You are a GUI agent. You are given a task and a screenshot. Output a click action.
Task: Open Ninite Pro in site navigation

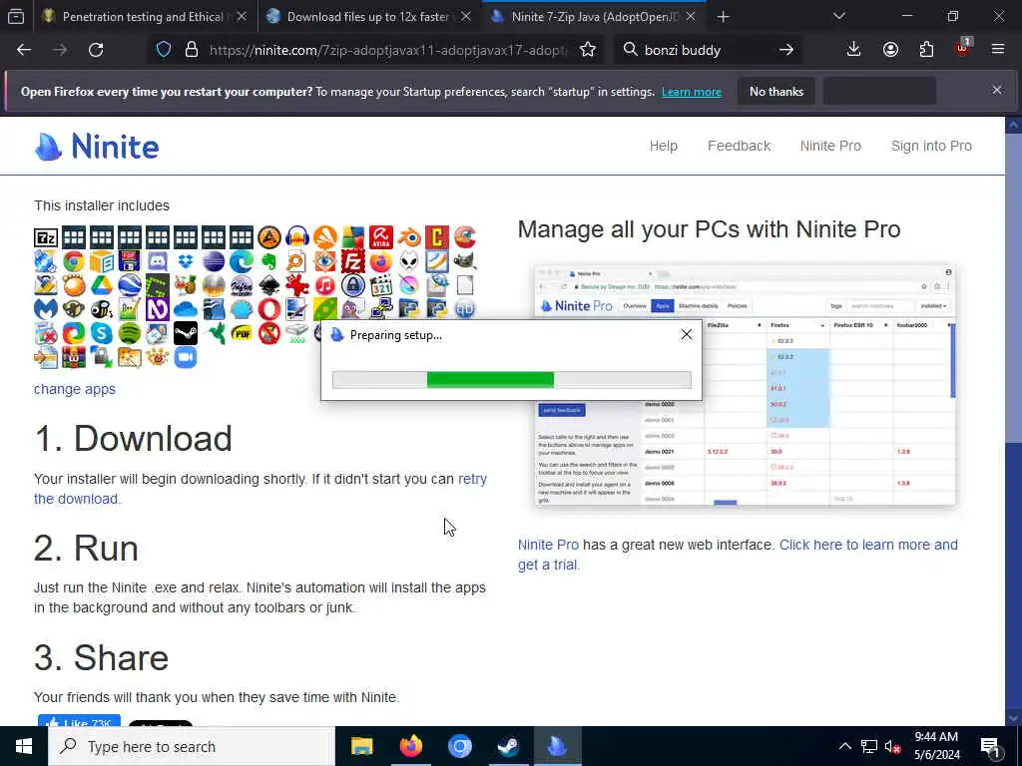coord(830,146)
